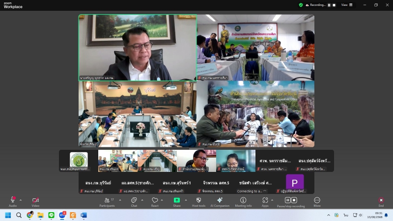Select conference room tile with temple mural

138,114
